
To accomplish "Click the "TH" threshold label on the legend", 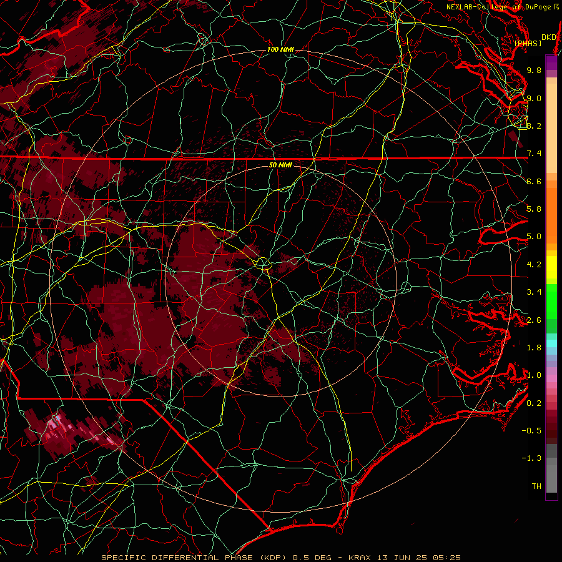I will pos(536,486).
